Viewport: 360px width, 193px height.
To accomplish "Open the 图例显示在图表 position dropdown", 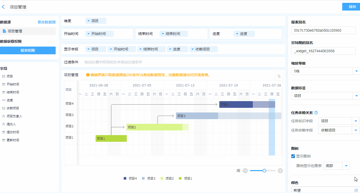I will (x=346, y=166).
